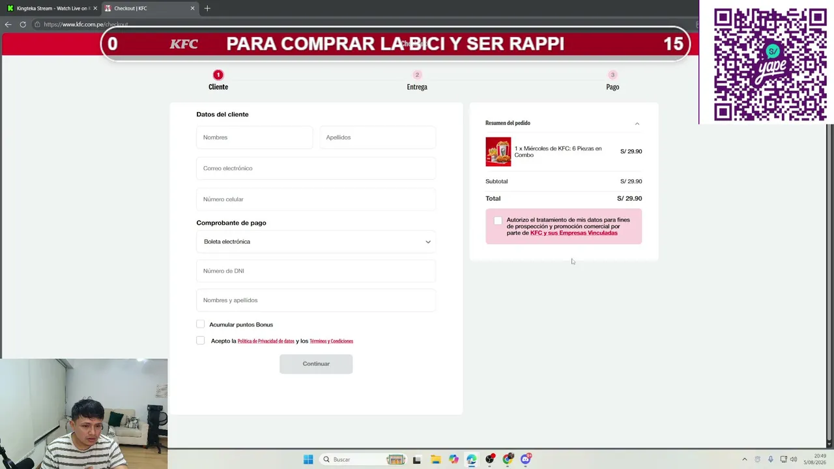The height and width of the screenshot is (469, 834).
Task: Open Task View from the taskbar
Action: coord(417,459)
